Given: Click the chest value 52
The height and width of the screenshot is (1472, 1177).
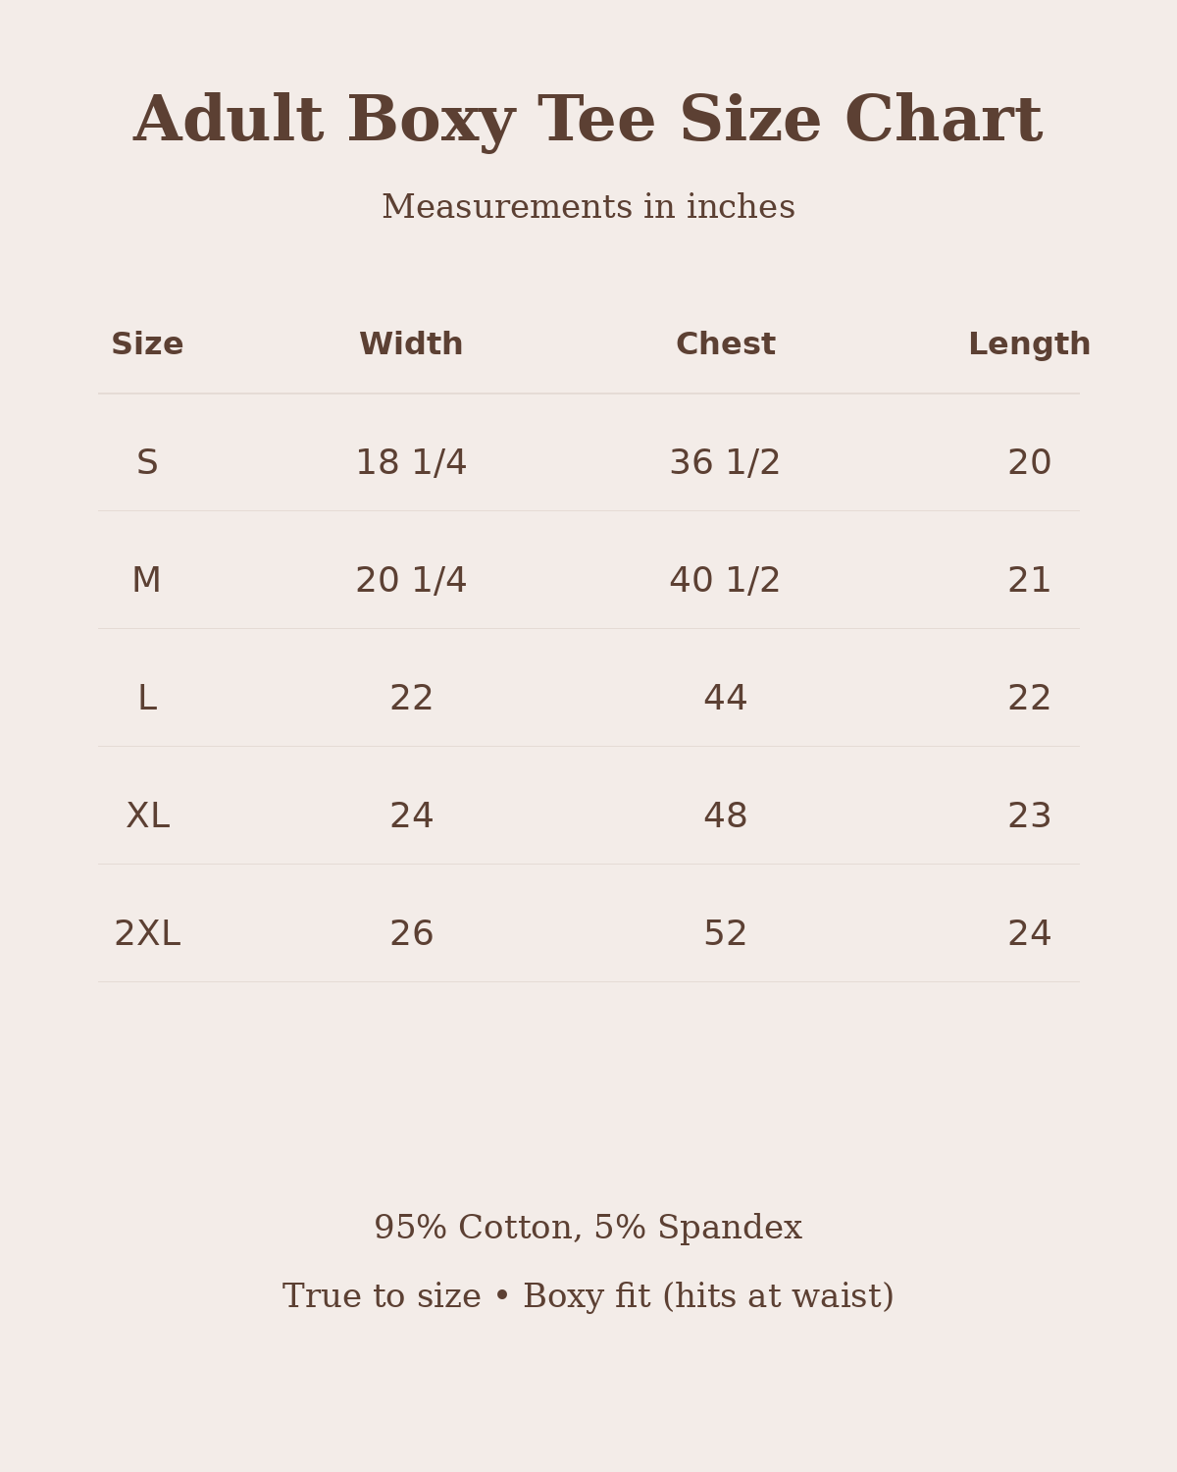Looking at the screenshot, I should (x=725, y=933).
